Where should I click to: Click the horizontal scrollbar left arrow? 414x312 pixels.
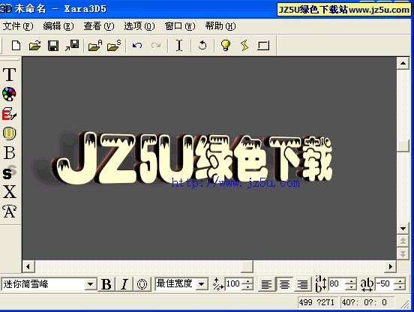tap(28, 266)
